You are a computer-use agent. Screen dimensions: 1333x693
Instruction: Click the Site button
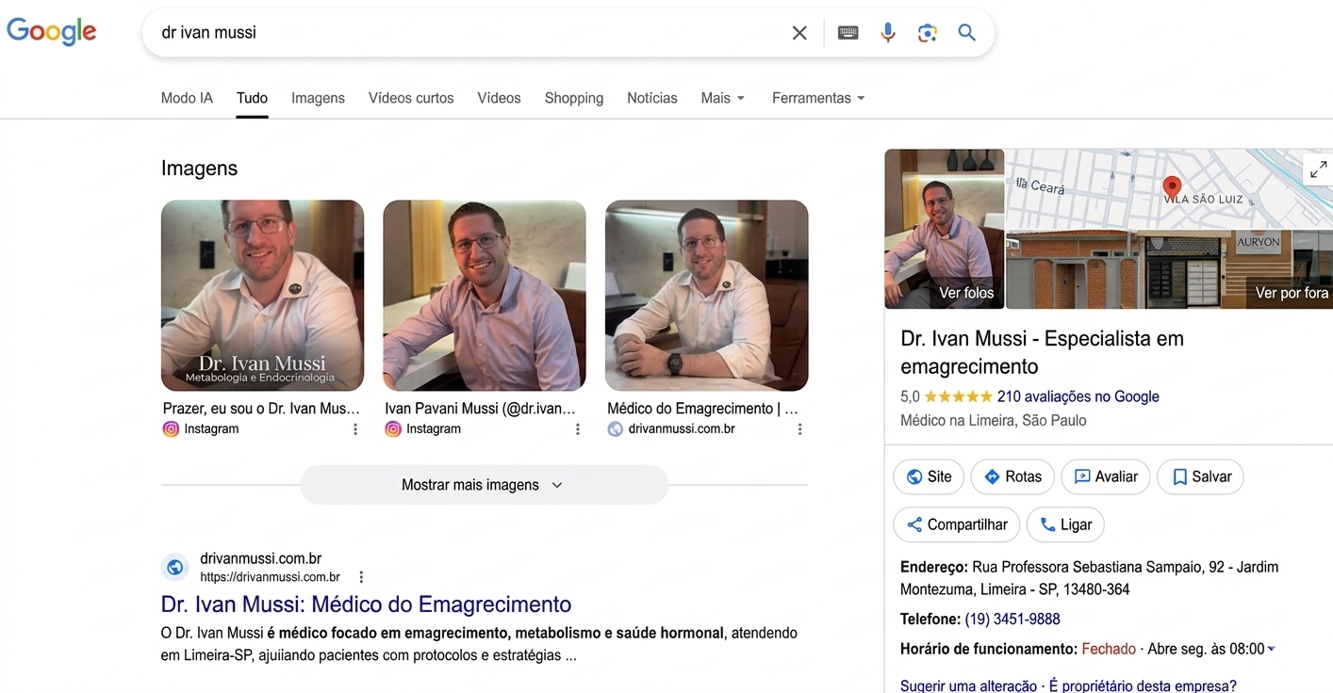click(x=929, y=476)
